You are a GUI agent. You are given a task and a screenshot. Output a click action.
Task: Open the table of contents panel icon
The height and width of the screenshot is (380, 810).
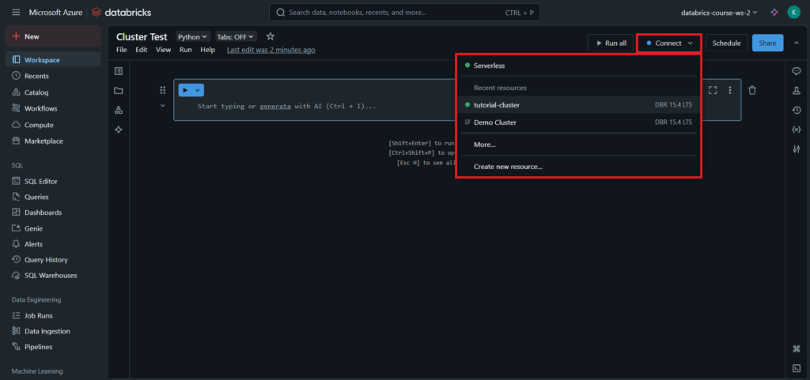[x=119, y=71]
